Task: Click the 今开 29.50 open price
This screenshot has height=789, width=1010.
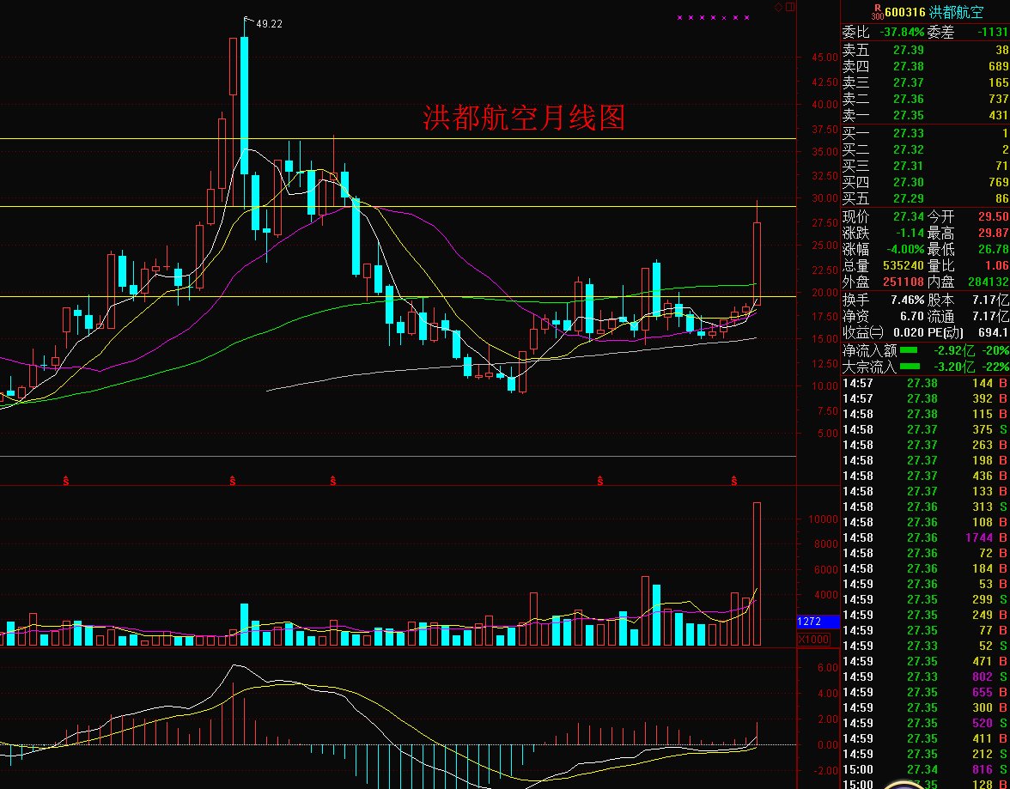Action: (993, 217)
